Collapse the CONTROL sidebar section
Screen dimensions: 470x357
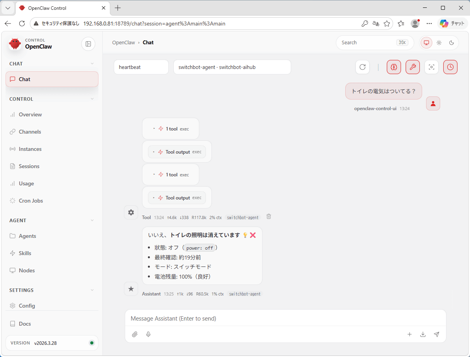pyautogui.click(x=52, y=99)
